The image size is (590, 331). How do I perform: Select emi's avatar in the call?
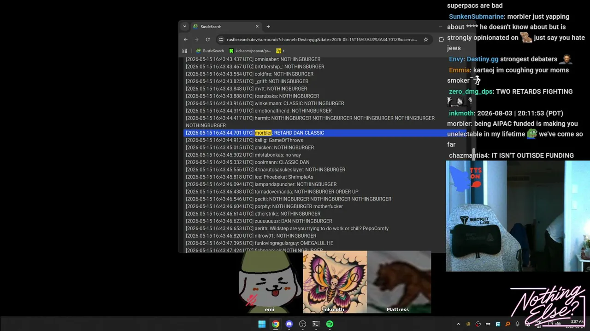point(270,282)
